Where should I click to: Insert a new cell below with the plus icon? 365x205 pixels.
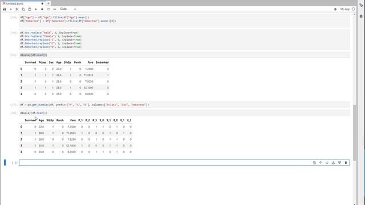coord(11,9)
